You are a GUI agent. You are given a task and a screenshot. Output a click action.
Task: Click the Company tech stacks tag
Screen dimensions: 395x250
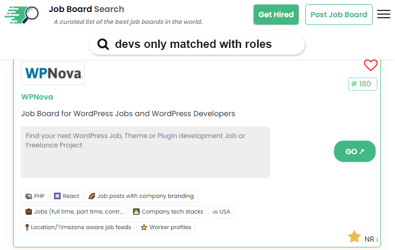(168, 212)
